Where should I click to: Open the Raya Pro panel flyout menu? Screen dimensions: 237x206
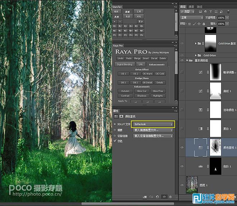[176, 45]
